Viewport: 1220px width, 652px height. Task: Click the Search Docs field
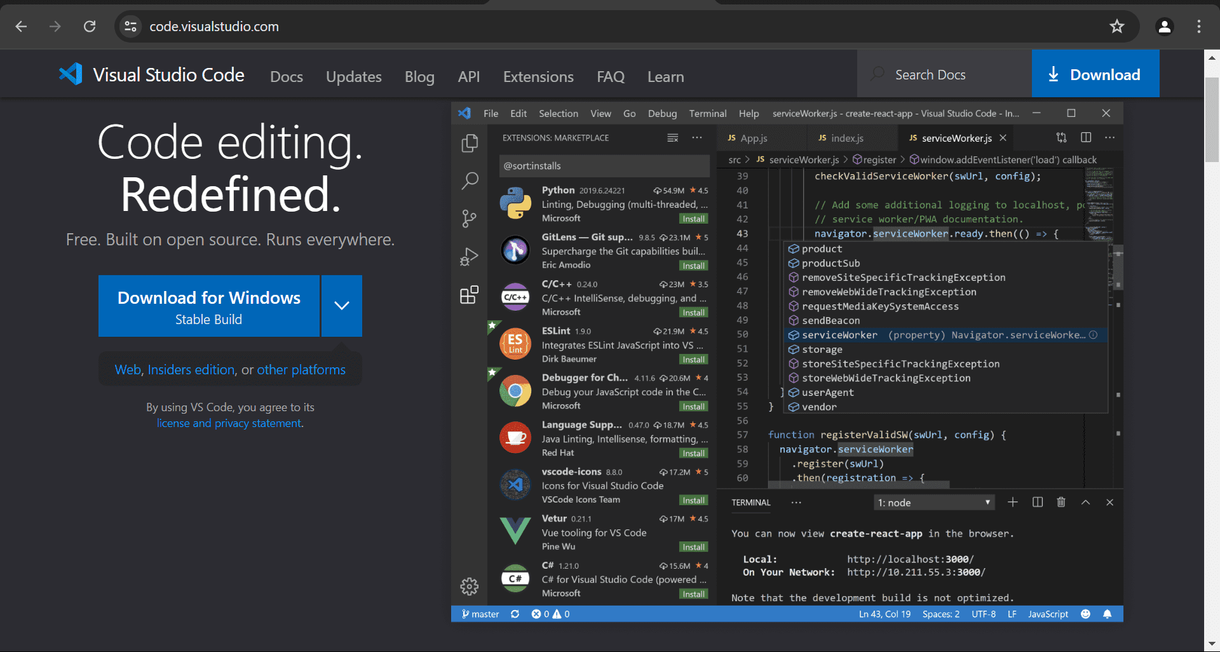[944, 74]
